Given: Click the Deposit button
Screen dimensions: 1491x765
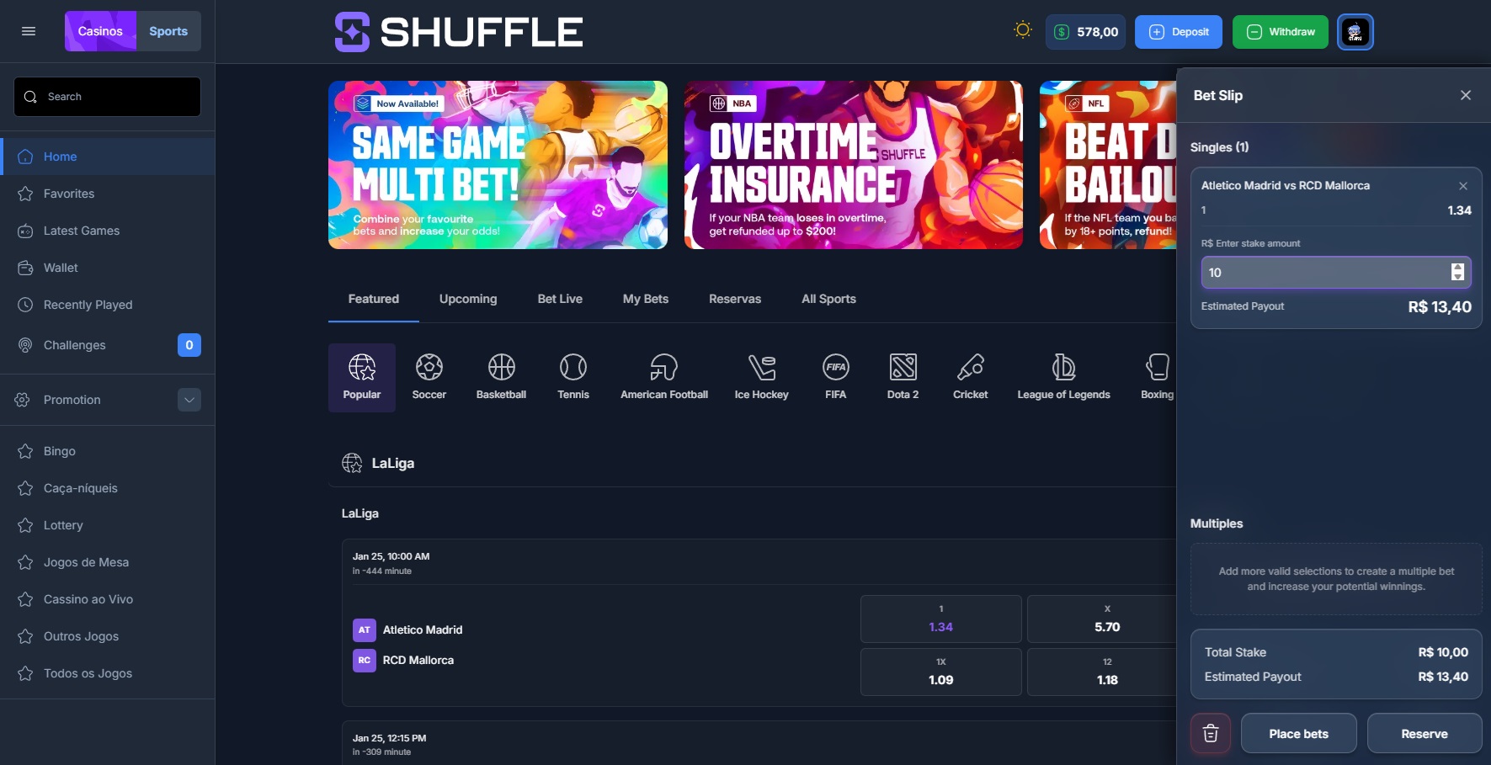Looking at the screenshot, I should coord(1178,32).
